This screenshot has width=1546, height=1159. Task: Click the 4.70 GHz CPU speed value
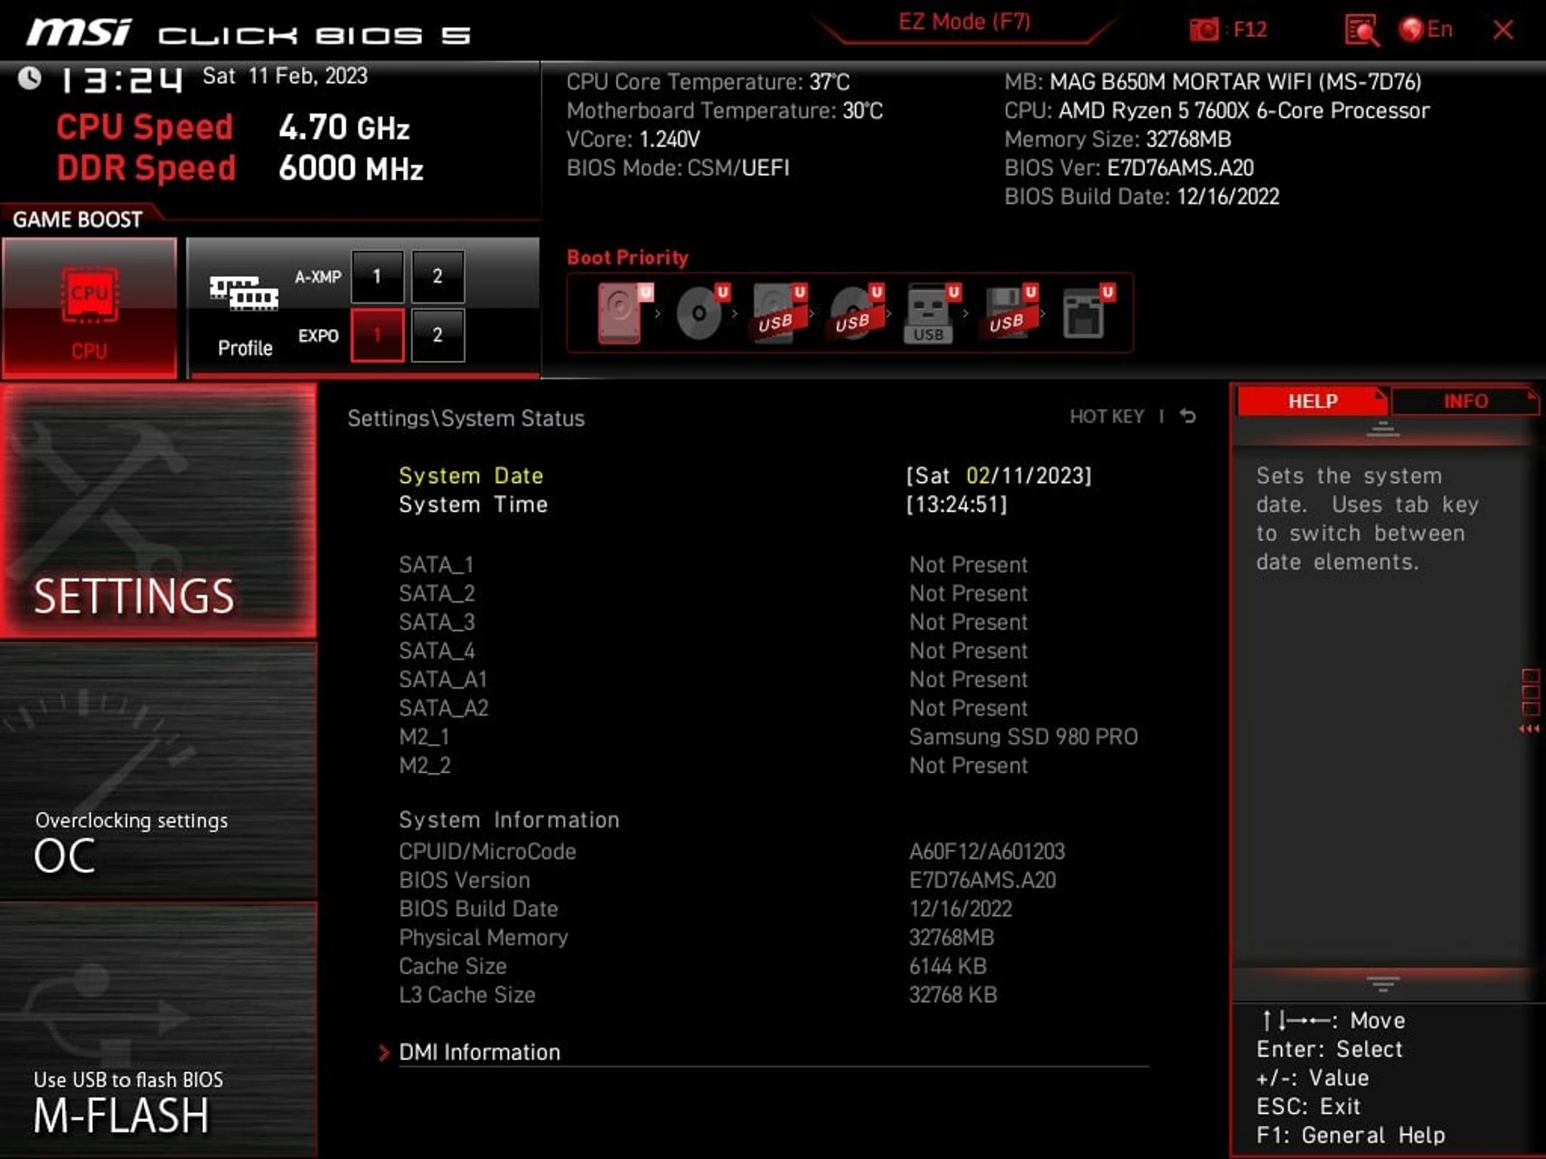(x=344, y=128)
